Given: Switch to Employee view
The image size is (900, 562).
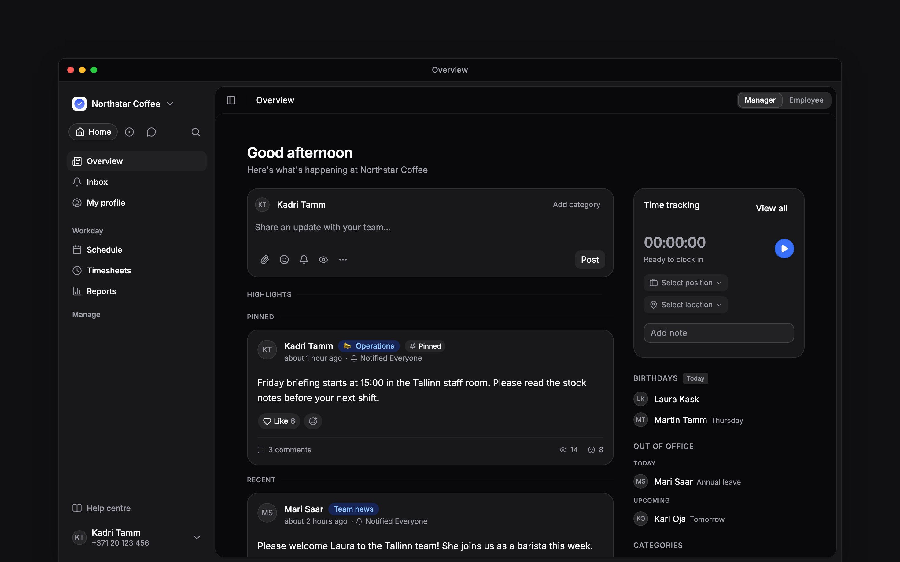Looking at the screenshot, I should tap(806, 100).
